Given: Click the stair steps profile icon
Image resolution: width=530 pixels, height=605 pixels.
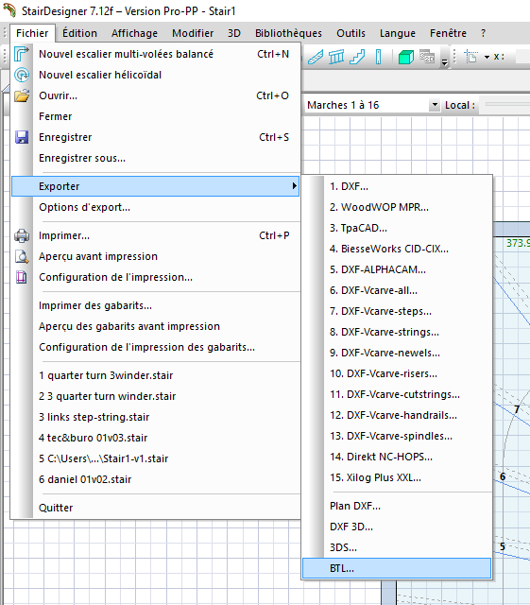Looking at the screenshot, I should click(357, 57).
